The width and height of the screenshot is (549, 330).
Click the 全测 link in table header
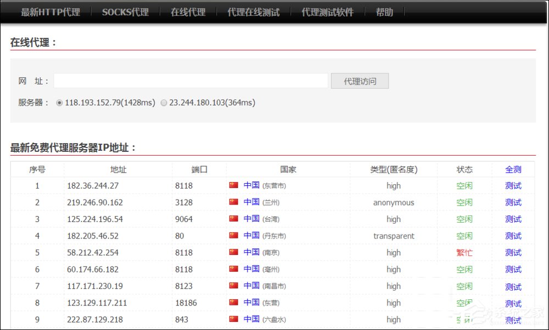513,169
